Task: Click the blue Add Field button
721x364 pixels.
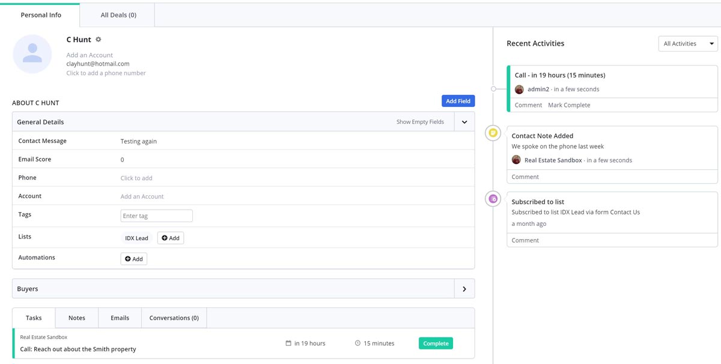Action: click(458, 101)
